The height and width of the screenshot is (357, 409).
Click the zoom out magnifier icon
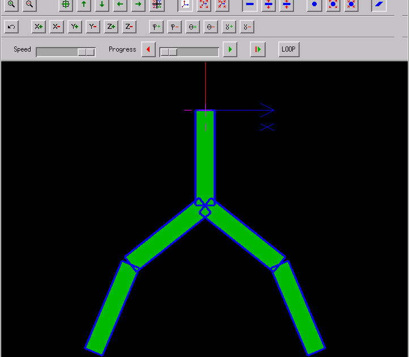click(29, 5)
